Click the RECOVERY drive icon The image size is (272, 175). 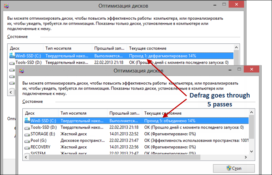tap(27, 148)
